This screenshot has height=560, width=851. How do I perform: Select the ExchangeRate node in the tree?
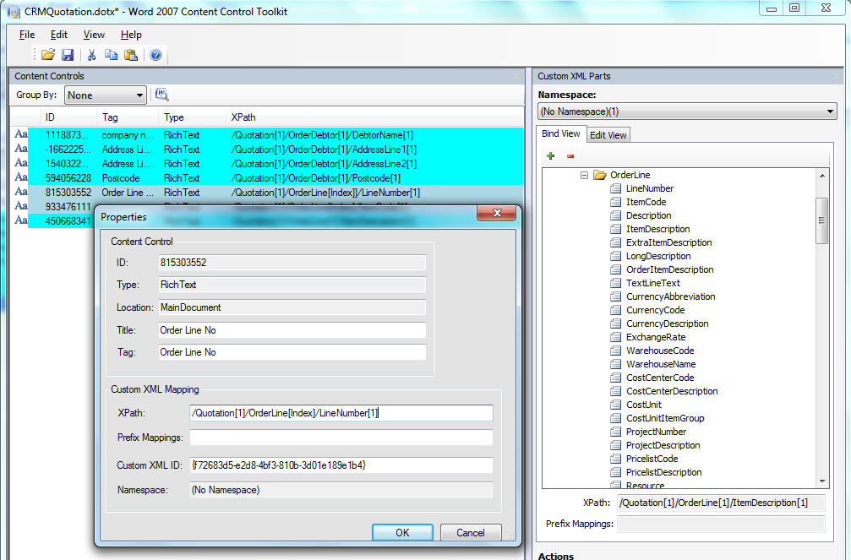pos(655,337)
